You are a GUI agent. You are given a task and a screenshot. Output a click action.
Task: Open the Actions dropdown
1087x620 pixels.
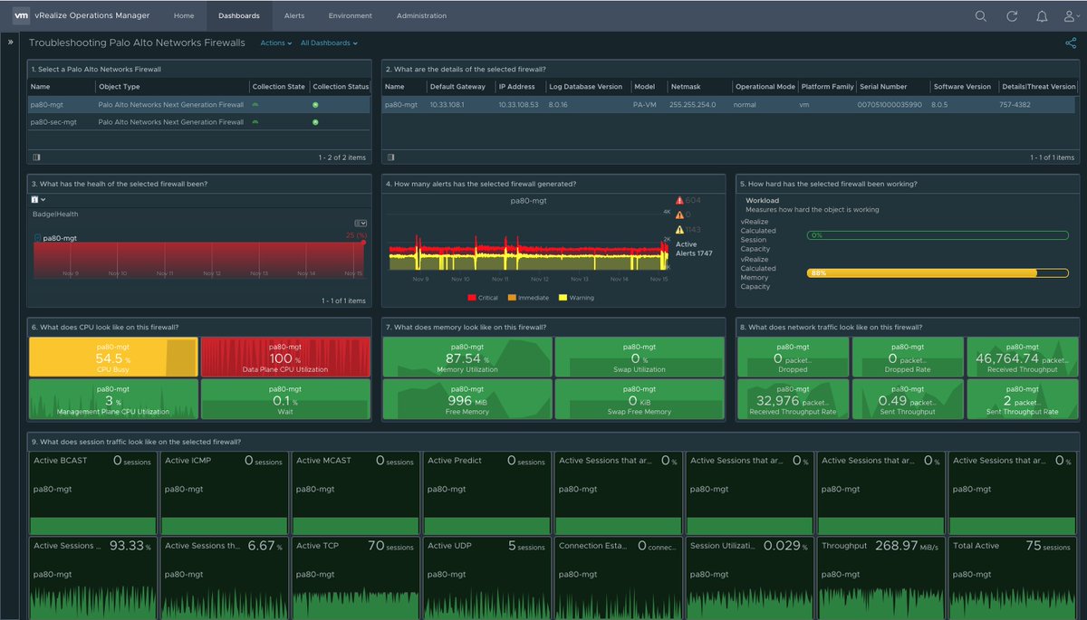pos(274,43)
